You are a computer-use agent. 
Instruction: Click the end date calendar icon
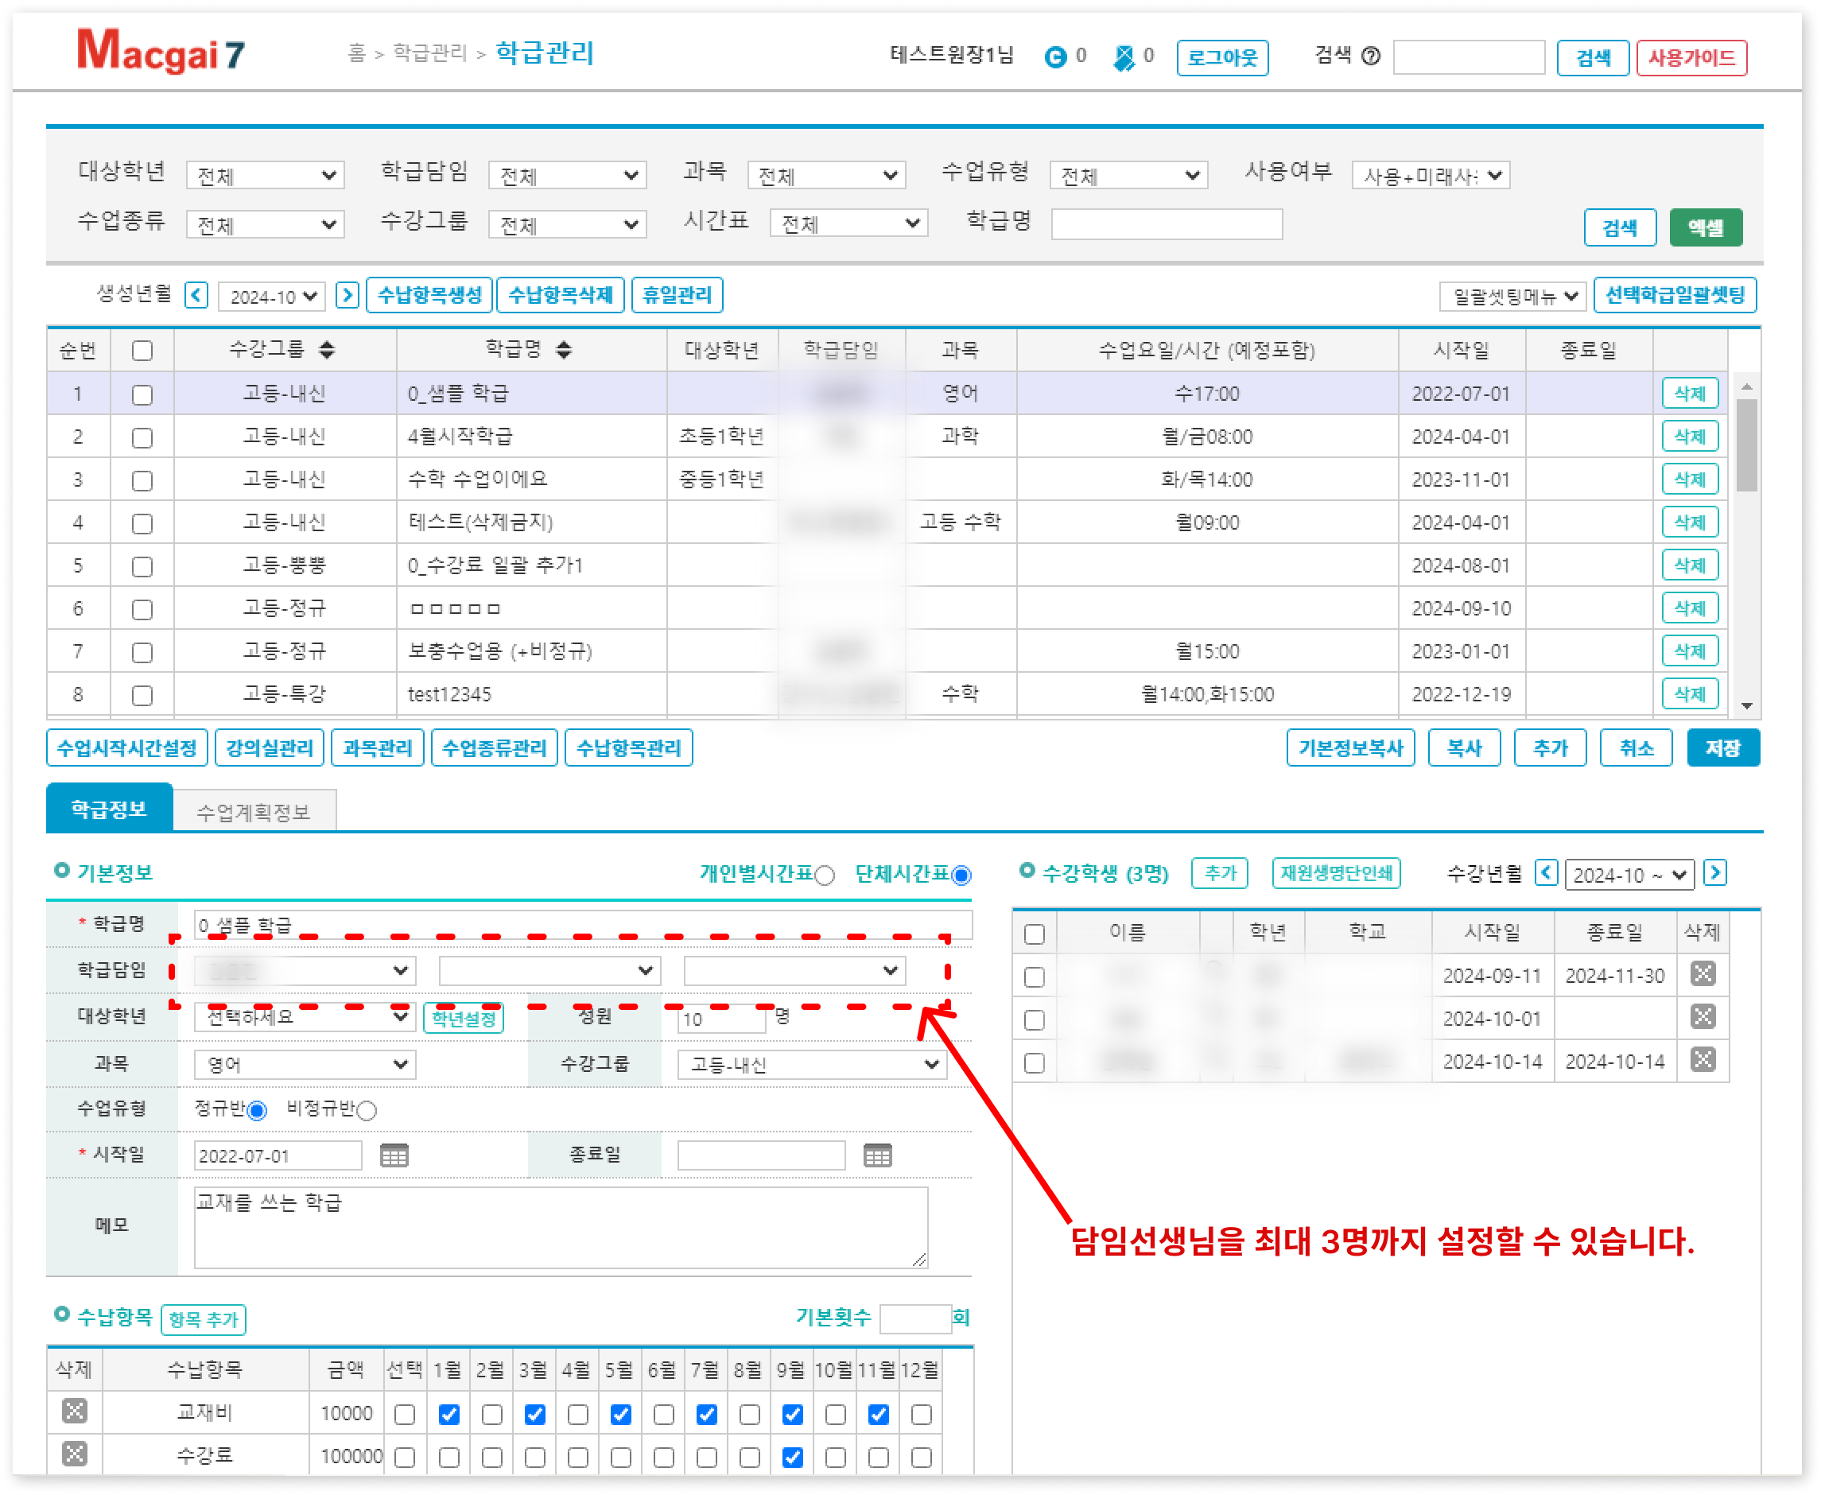[x=876, y=1155]
